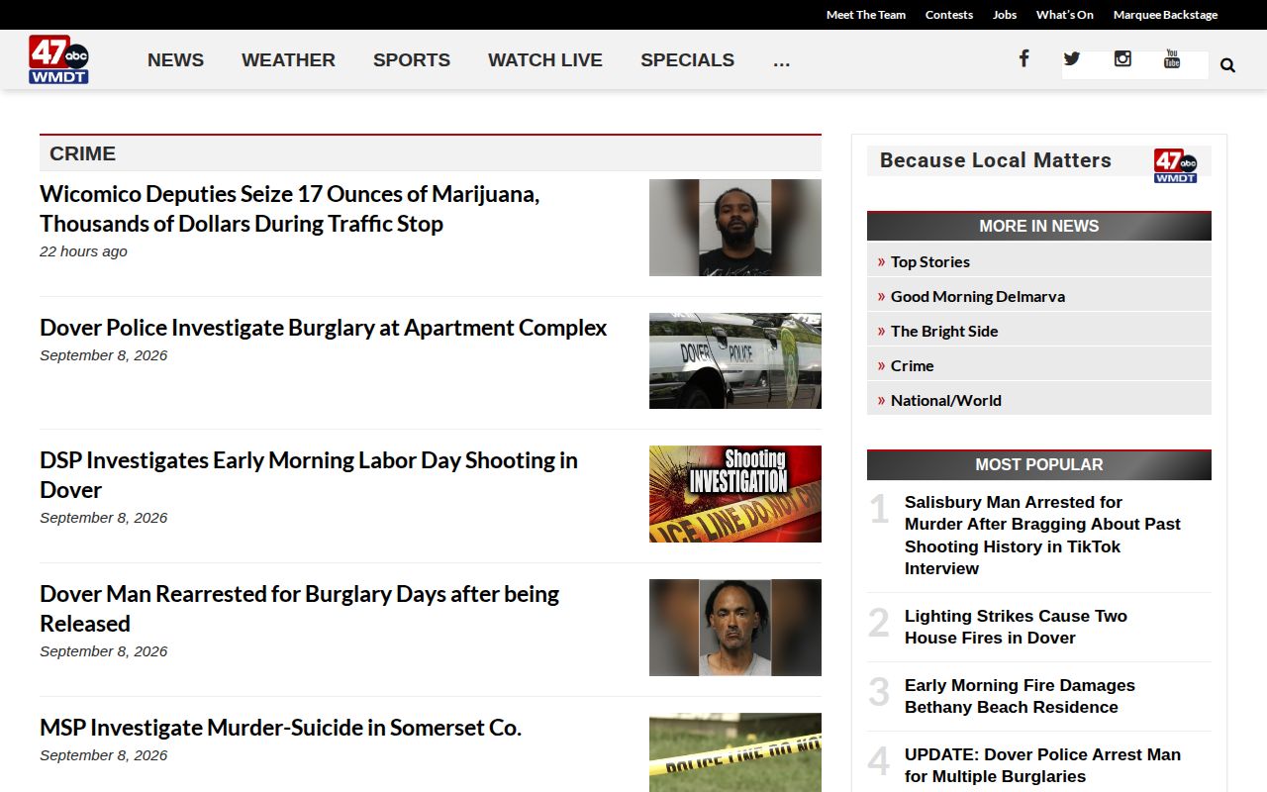The image size is (1267, 792).
Task: Open the Twitter icon in header
Action: [x=1071, y=58]
